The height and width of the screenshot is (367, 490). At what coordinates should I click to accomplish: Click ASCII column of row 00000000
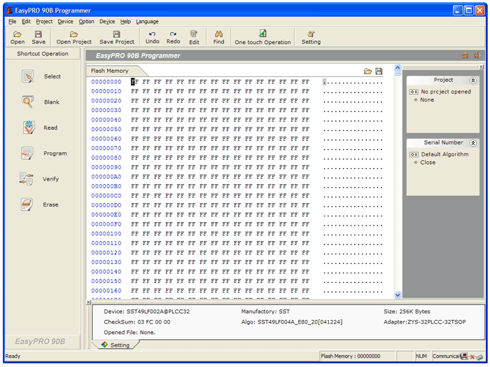[x=353, y=82]
